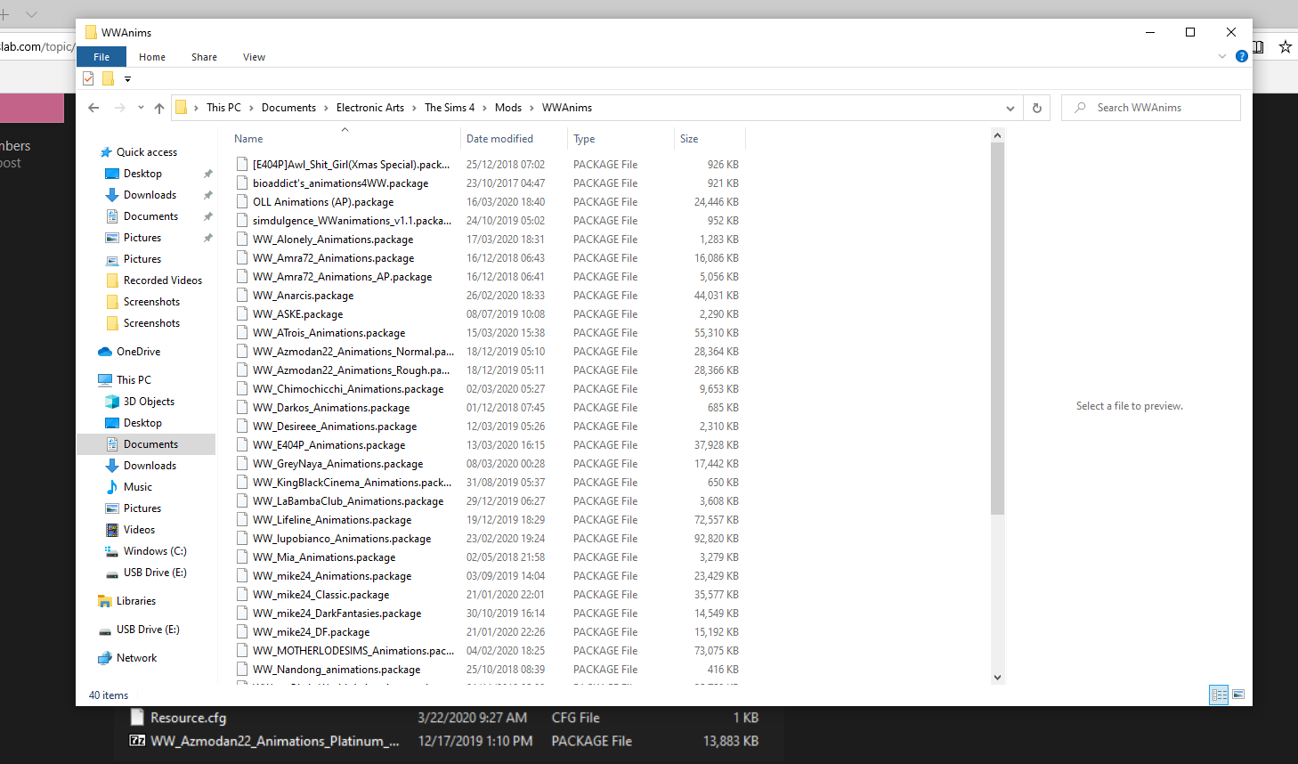Click 'Mods' in the address breadcrumb
Screen dimensions: 1298x764
tap(508, 108)
